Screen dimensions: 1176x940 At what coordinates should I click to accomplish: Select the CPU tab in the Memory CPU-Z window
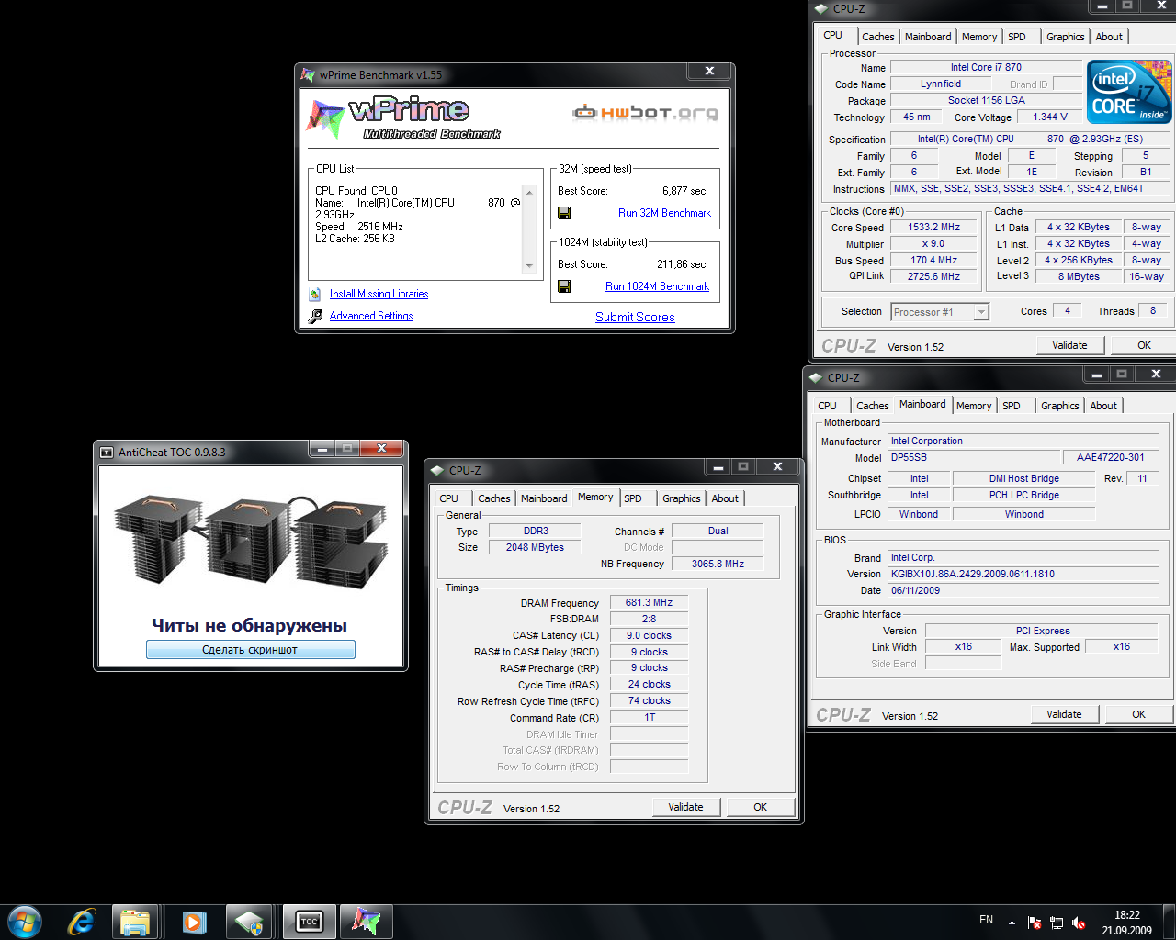tap(448, 498)
